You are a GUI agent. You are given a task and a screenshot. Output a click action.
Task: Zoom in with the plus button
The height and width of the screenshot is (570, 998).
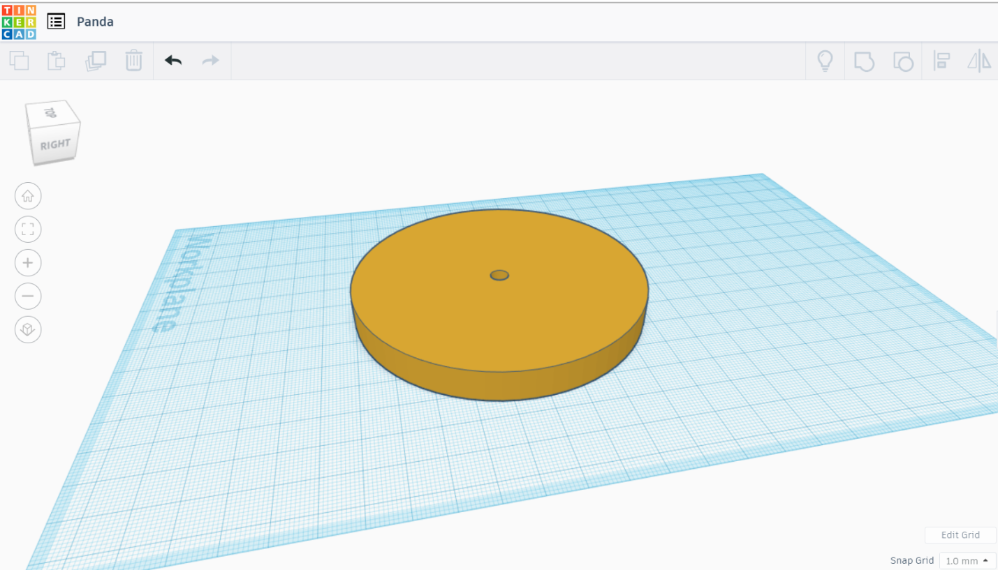[x=28, y=263]
